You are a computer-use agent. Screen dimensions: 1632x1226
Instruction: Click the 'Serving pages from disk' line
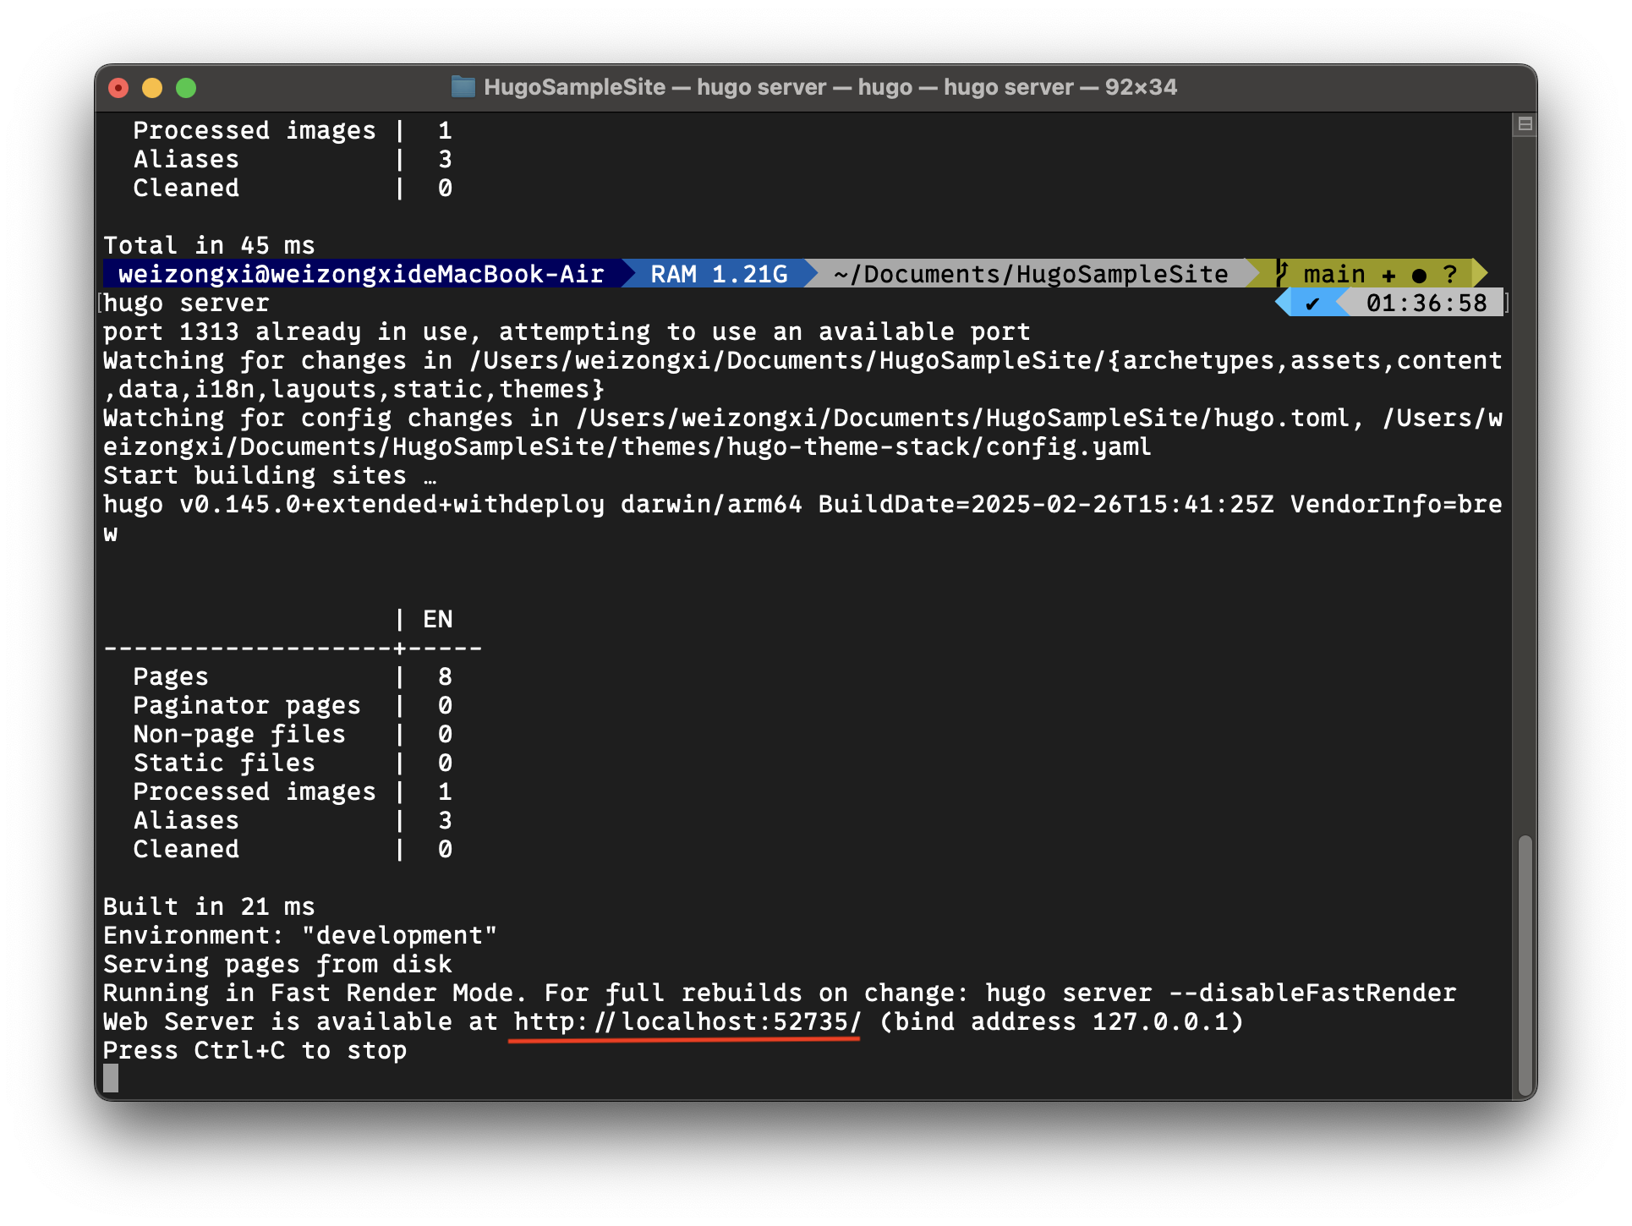point(277,964)
